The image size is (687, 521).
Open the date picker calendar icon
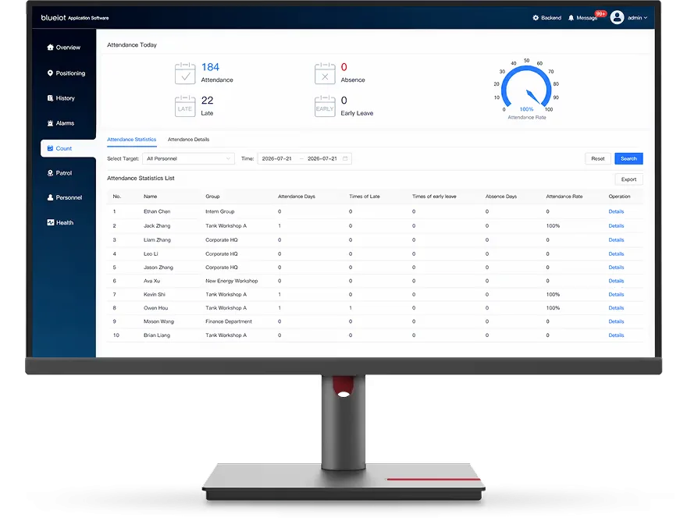[x=345, y=158]
